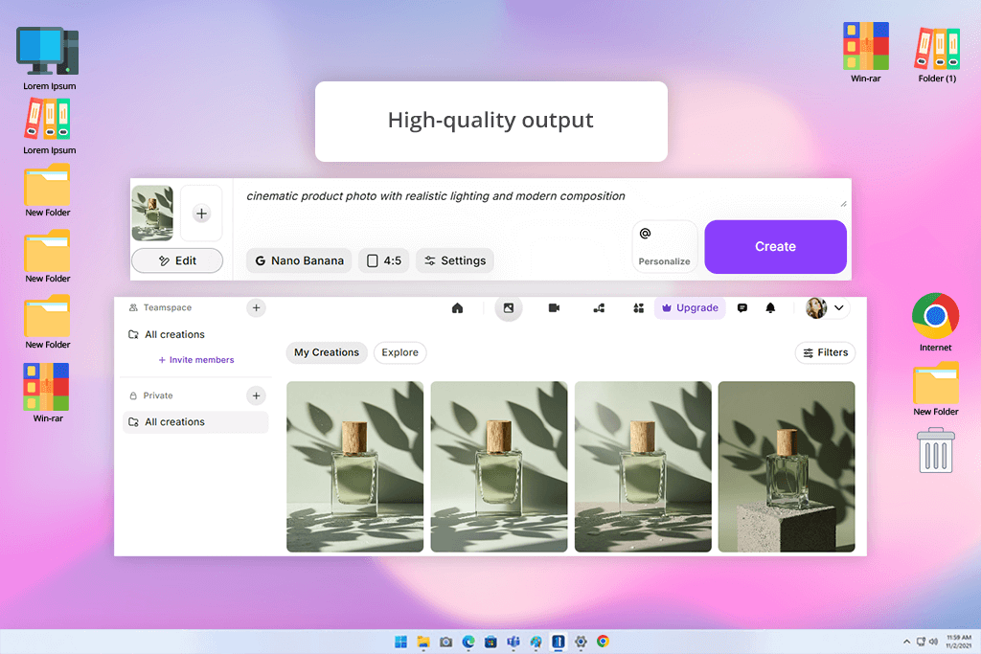The image size is (981, 654).
Task: Launch Google Chrome from the taskbar
Action: [x=604, y=642]
